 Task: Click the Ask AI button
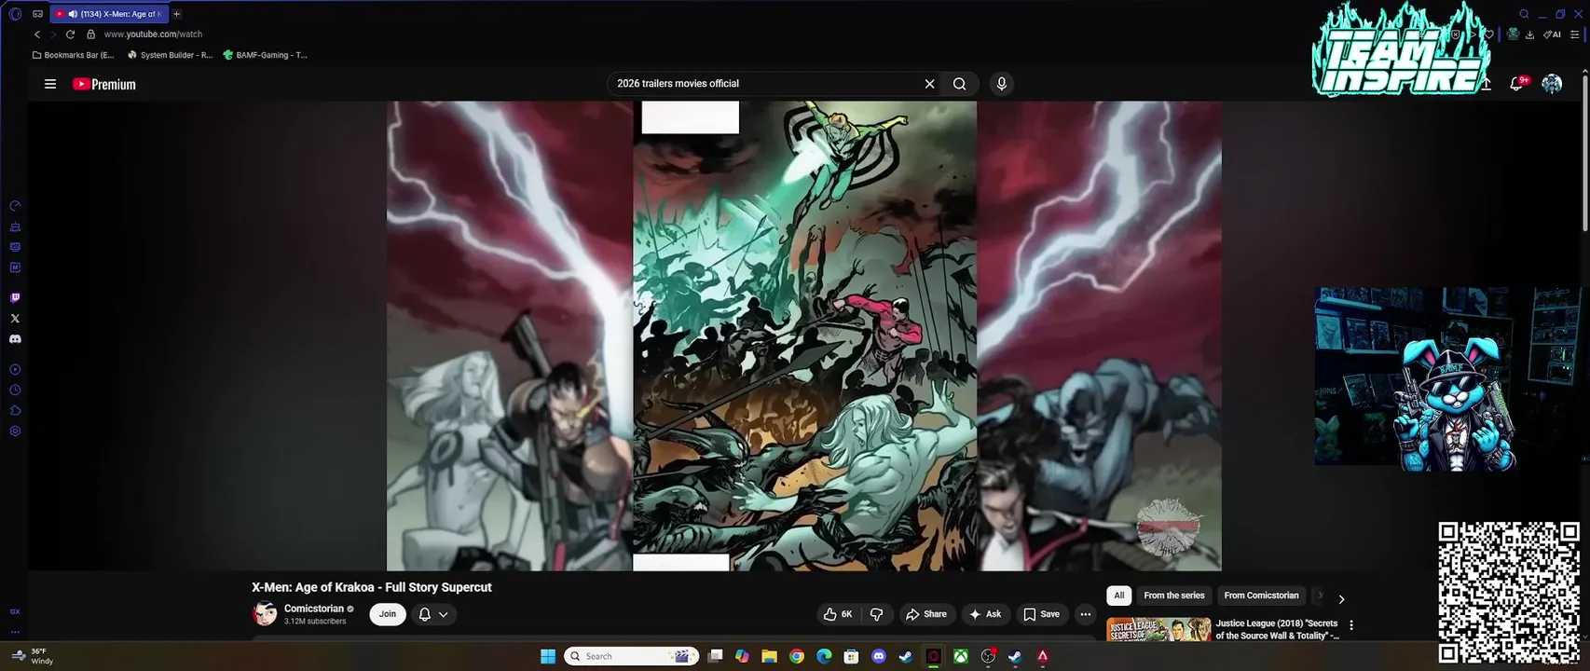pyautogui.click(x=985, y=614)
